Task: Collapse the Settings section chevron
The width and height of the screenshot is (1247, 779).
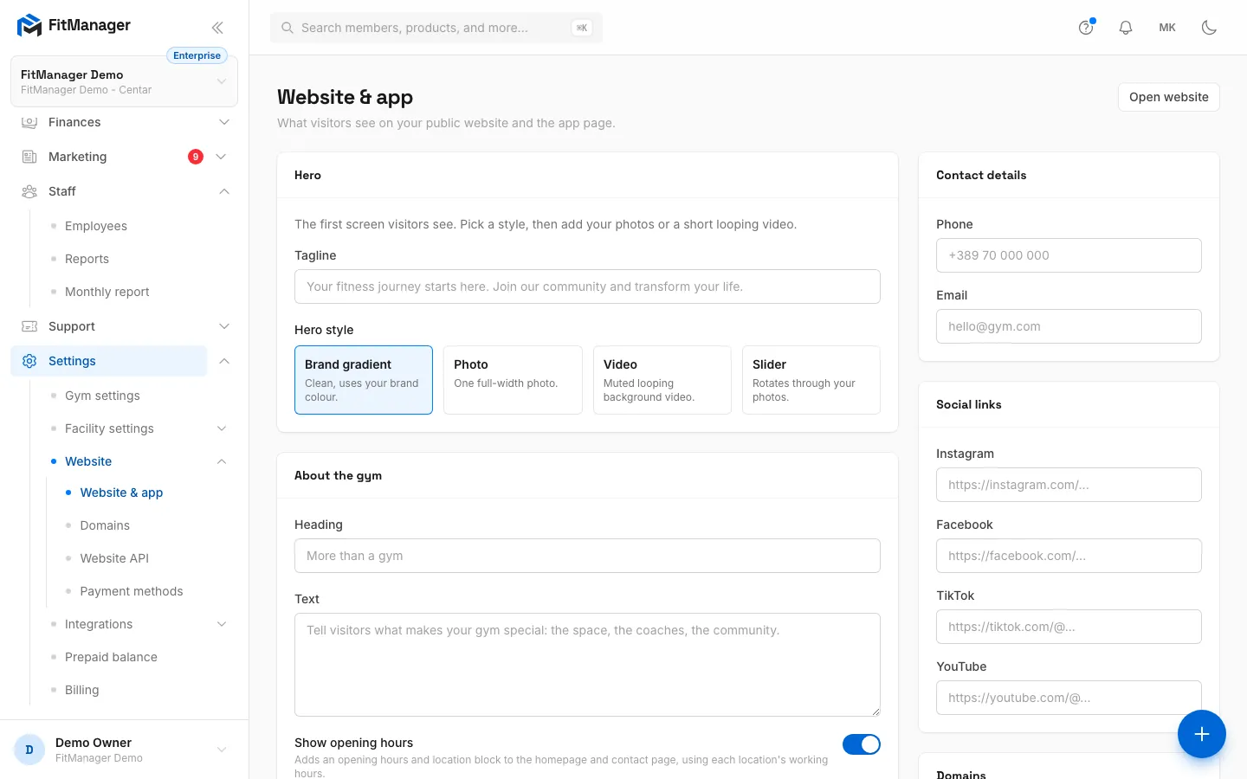Action: [x=224, y=361]
